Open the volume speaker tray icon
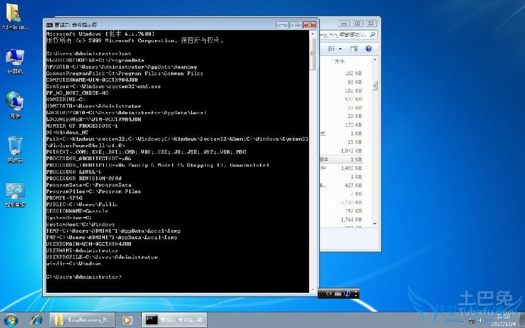This screenshot has width=525, height=328. click(482, 320)
